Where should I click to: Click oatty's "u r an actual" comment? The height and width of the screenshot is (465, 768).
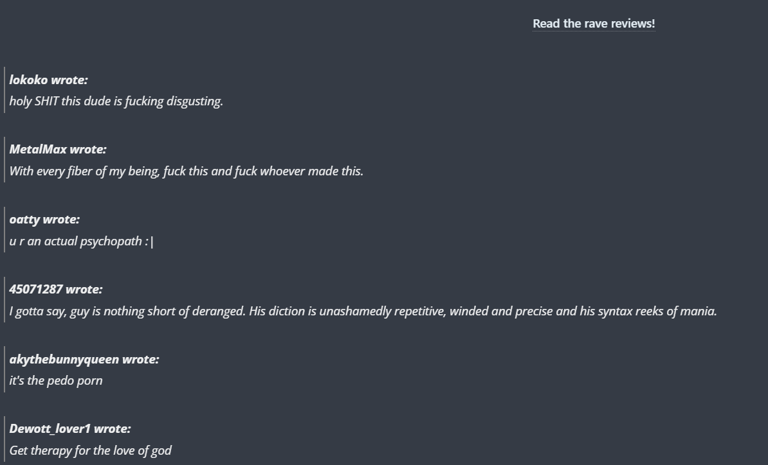coord(81,241)
